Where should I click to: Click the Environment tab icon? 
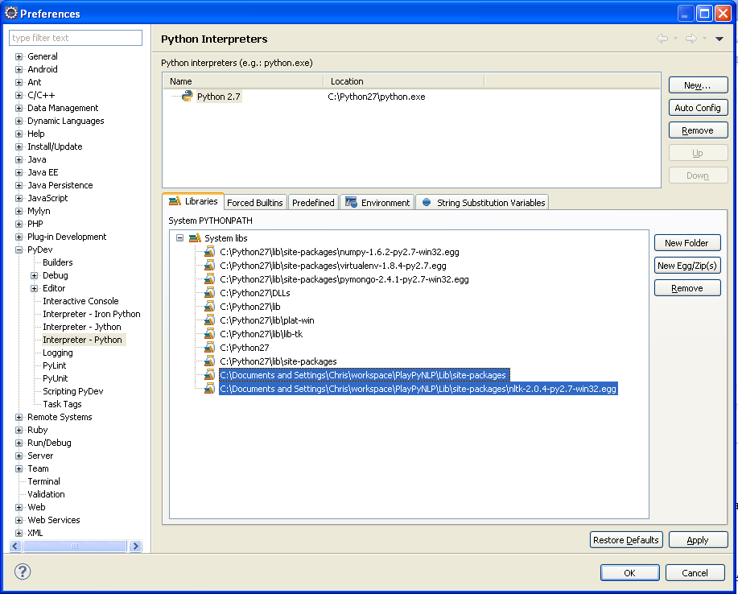pyautogui.click(x=351, y=202)
